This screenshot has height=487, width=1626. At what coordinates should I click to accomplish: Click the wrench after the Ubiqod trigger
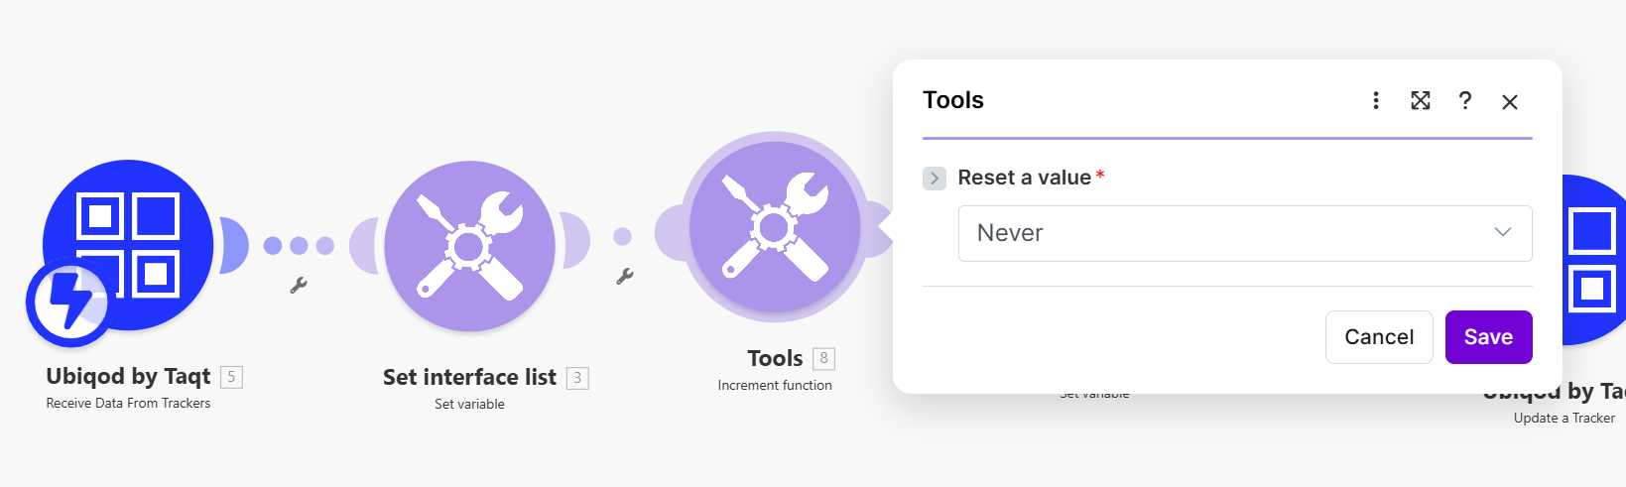tap(298, 286)
